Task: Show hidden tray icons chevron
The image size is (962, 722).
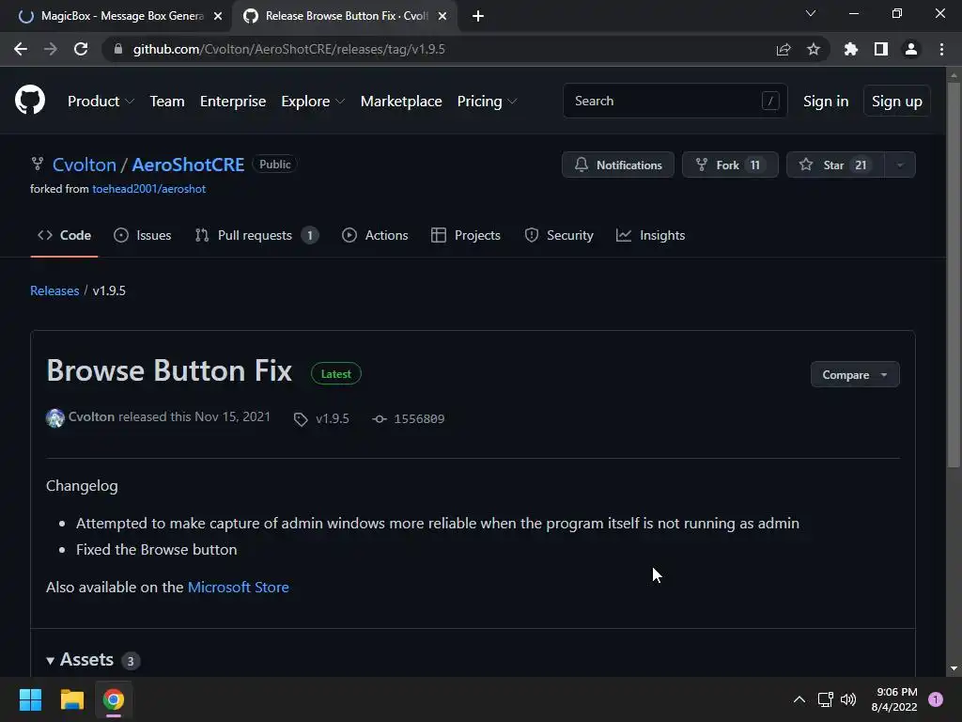Action: pos(799,699)
